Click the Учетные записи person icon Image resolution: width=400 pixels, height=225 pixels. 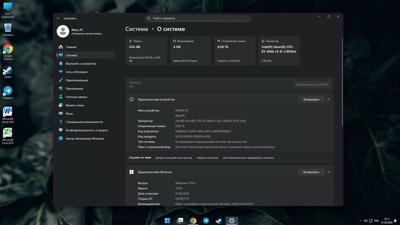[61, 97]
